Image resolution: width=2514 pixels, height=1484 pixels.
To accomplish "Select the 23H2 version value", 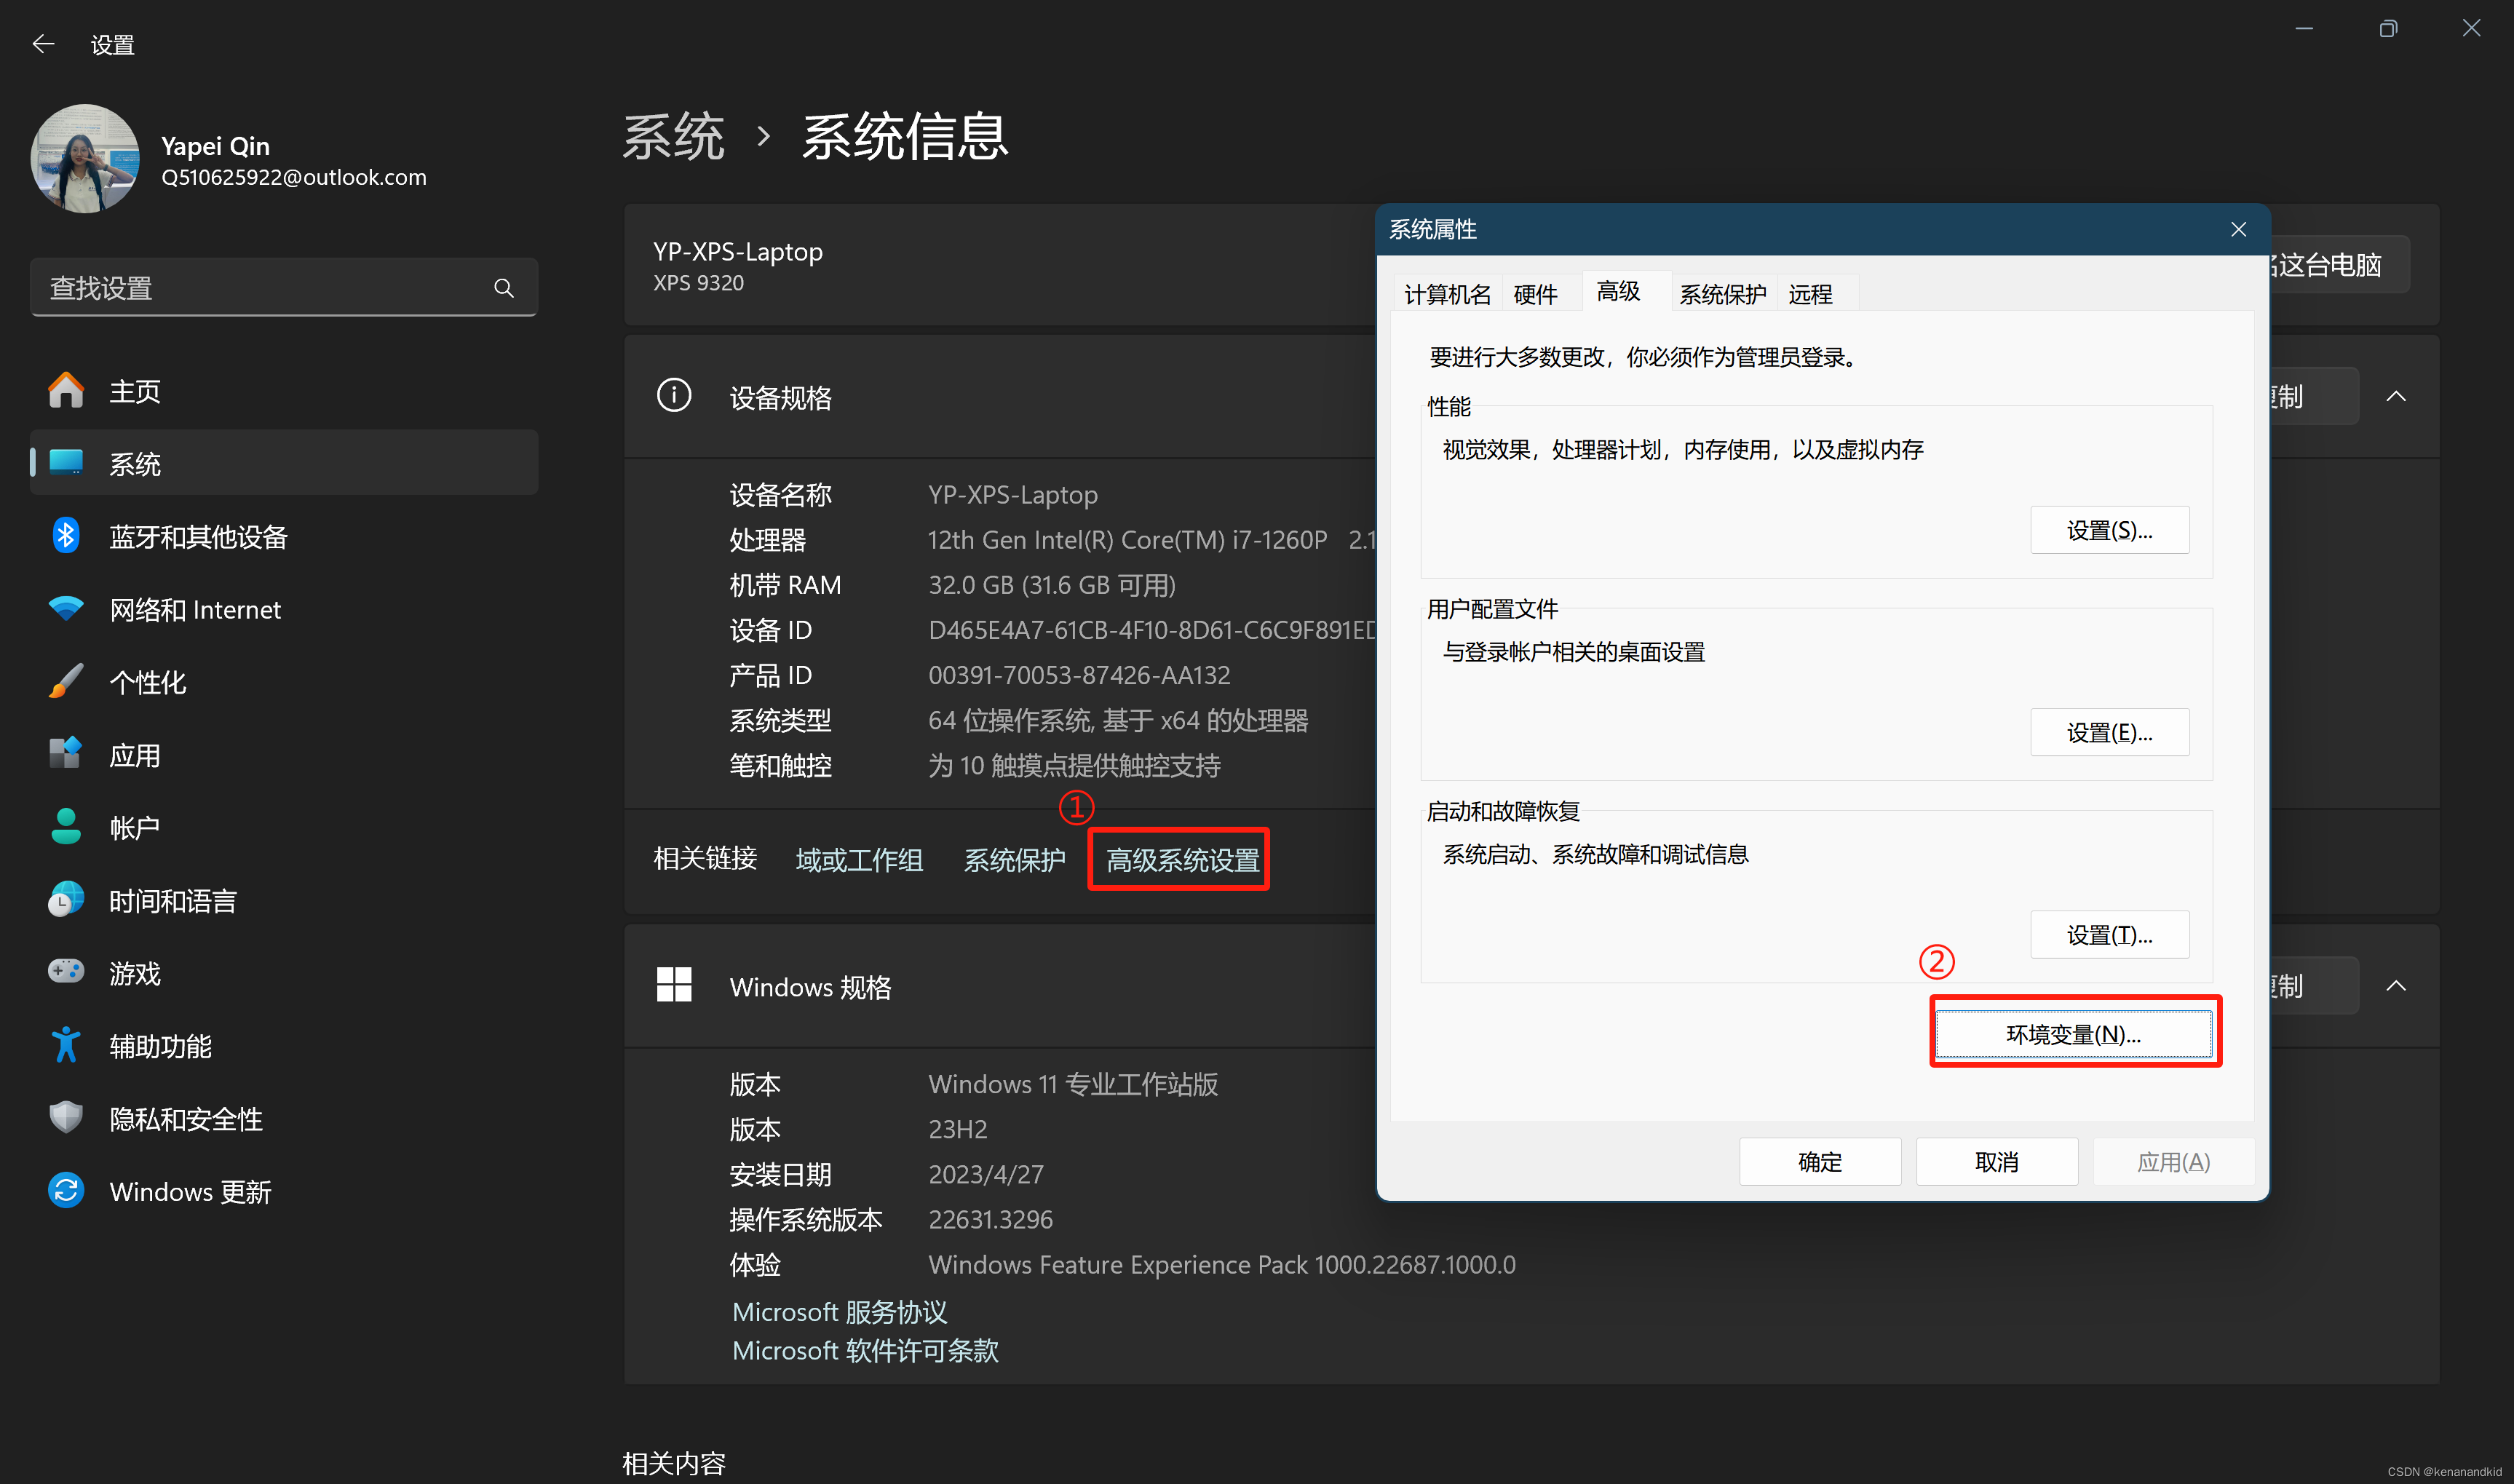I will (957, 1129).
